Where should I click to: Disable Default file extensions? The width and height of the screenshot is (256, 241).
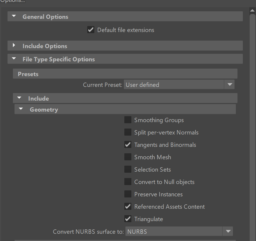pos(91,30)
